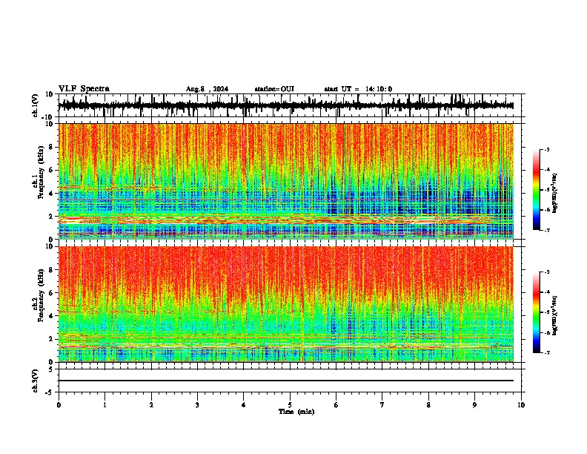587x454 pixels.
Task: Click the 'ch.2 Frequency (kHz)' axis label
Action: coord(39,295)
